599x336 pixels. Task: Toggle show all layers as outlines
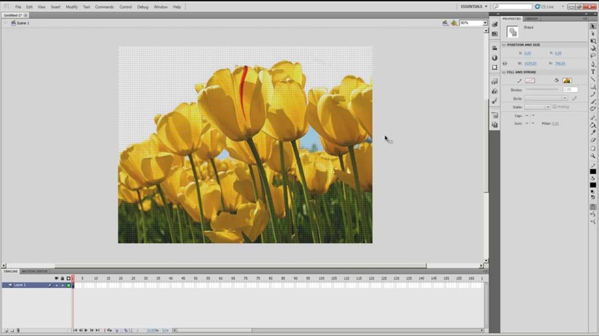click(69, 278)
